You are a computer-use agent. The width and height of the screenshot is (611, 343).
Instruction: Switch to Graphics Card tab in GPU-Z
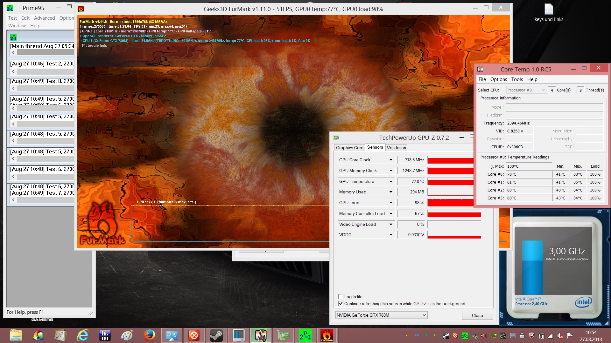349,148
